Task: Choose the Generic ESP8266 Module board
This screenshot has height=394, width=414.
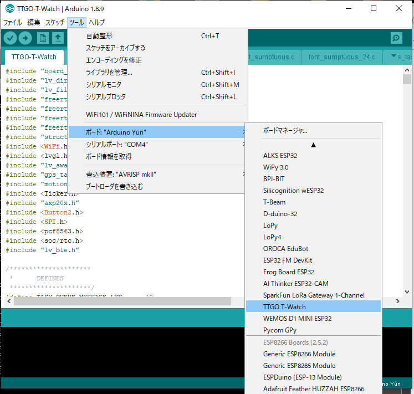Action: click(313, 354)
